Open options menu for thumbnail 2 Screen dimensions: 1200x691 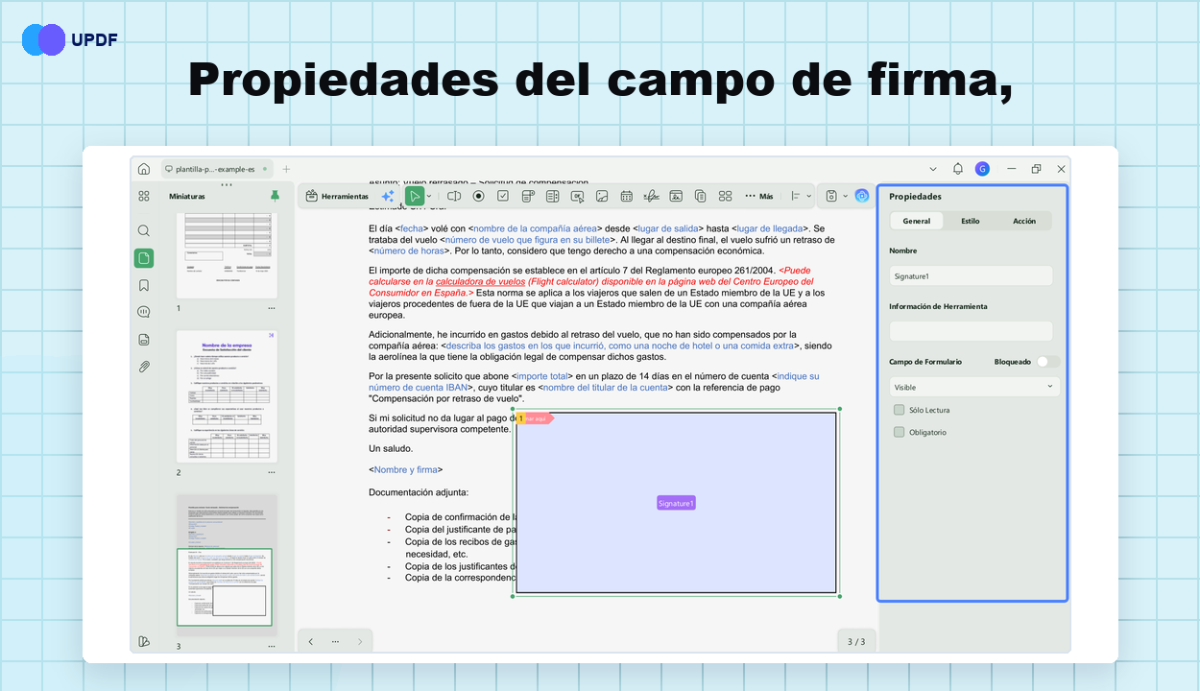click(x=272, y=473)
